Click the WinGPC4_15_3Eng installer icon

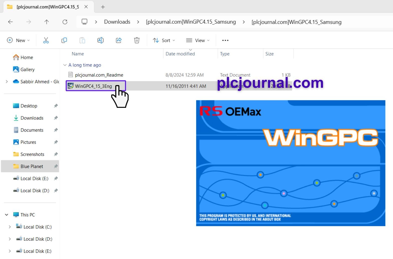click(x=70, y=86)
